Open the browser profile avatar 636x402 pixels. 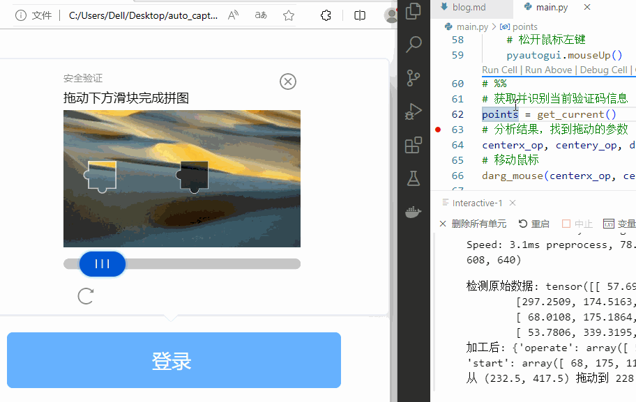391,15
